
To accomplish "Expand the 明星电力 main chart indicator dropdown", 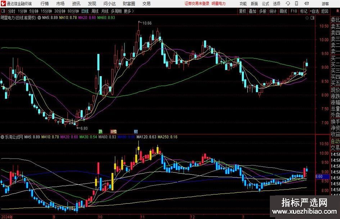I will [x=39, y=18].
